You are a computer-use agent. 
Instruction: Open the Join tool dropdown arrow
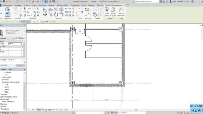pyautogui.click(x=31, y=16)
